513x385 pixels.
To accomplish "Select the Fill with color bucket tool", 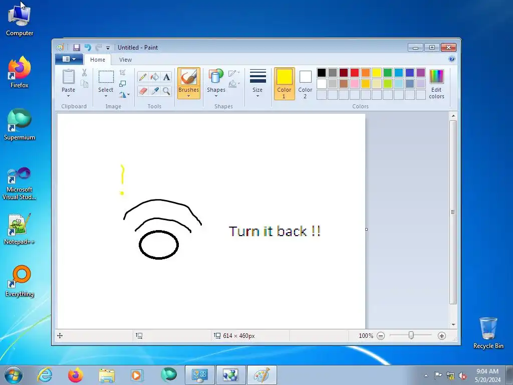I will tap(154, 77).
